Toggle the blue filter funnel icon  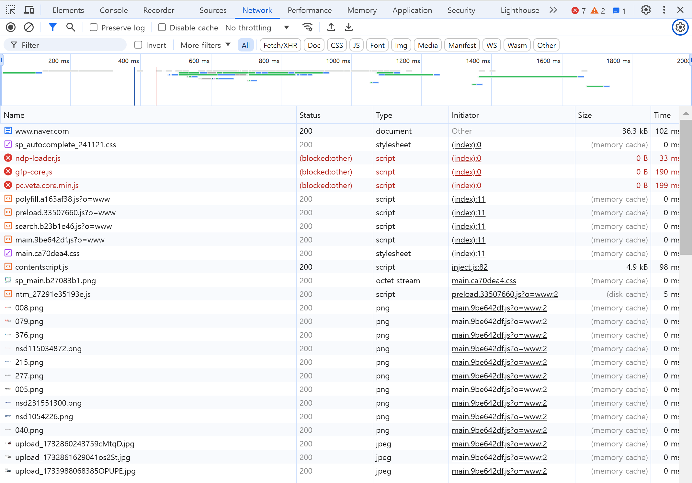(x=52, y=28)
